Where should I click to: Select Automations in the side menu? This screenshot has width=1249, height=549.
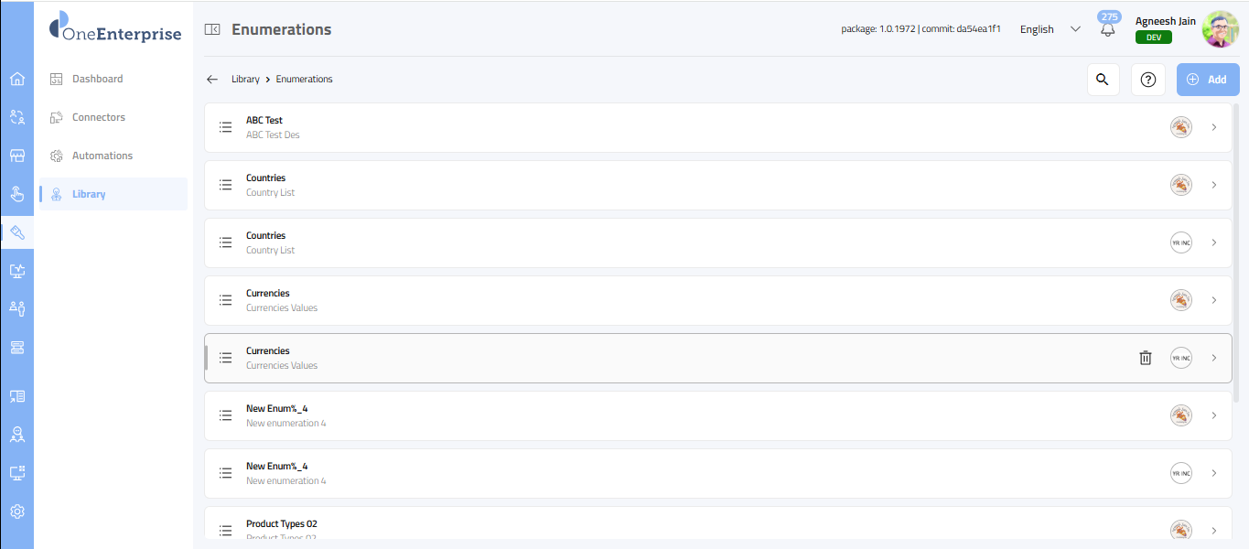pos(102,156)
